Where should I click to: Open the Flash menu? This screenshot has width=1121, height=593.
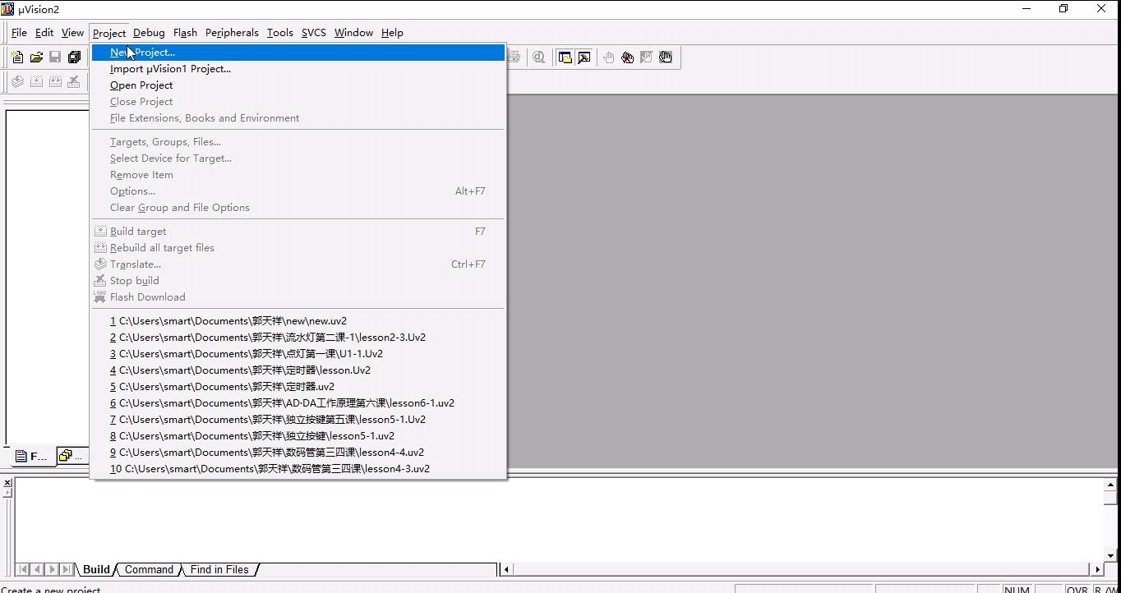[185, 33]
